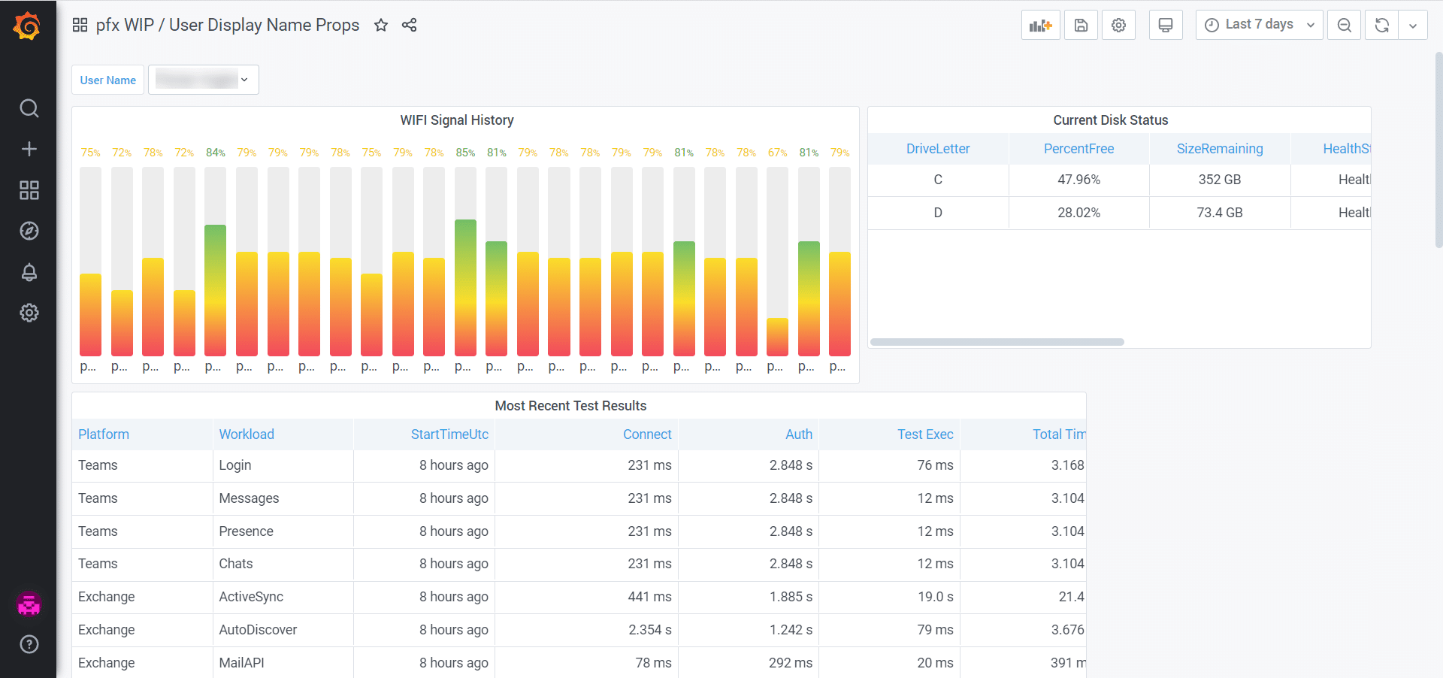This screenshot has width=1443, height=678.
Task: Open the Dashboards grid icon in sidebar
Action: click(29, 190)
